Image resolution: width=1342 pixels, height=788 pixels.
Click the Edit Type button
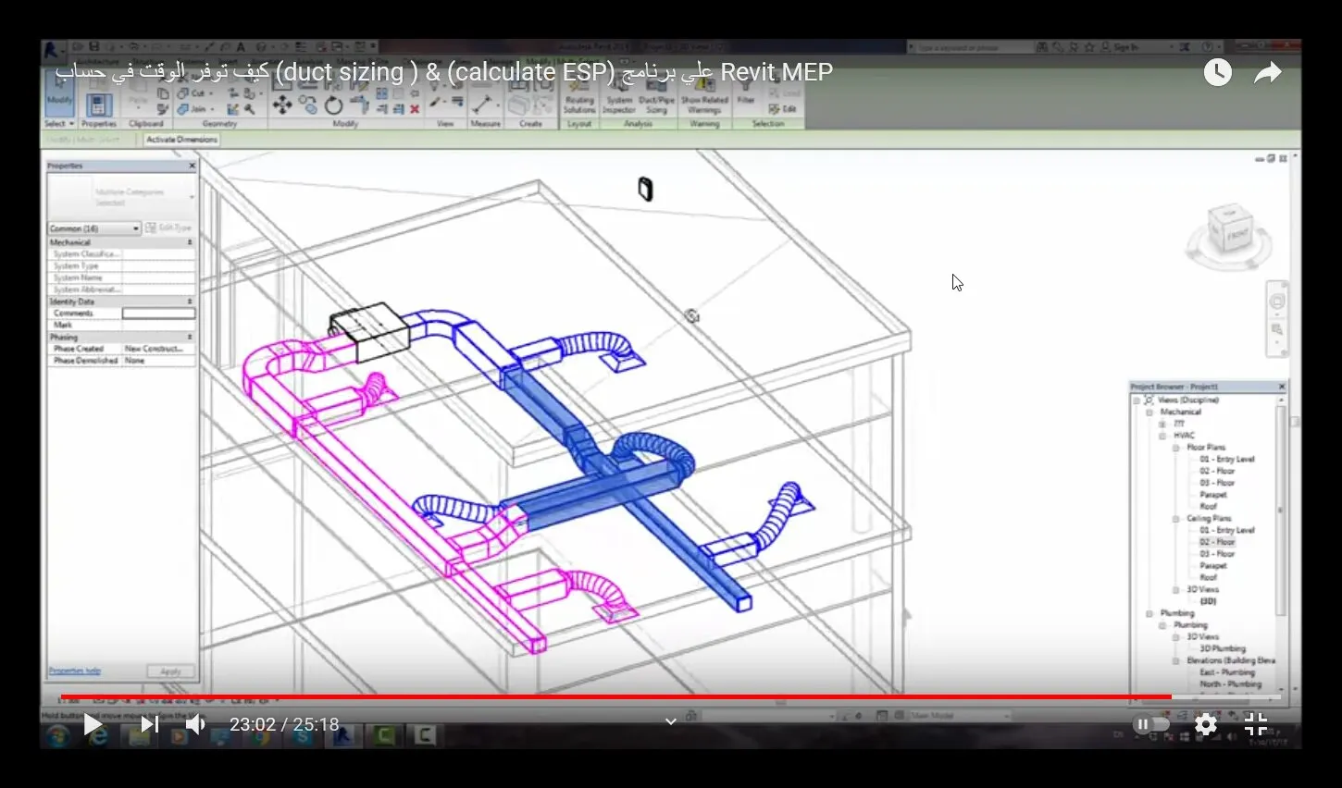168,228
